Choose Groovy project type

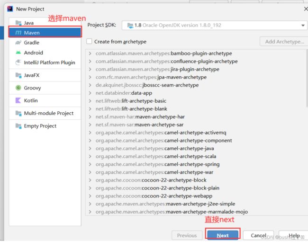(45, 88)
